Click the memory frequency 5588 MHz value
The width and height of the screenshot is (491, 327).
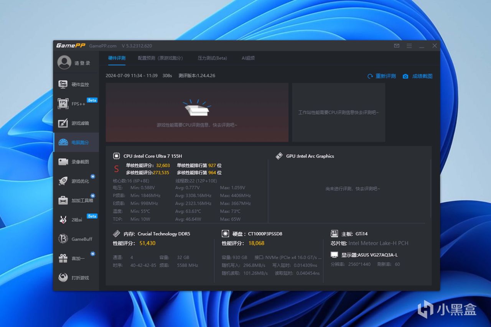[x=188, y=265]
